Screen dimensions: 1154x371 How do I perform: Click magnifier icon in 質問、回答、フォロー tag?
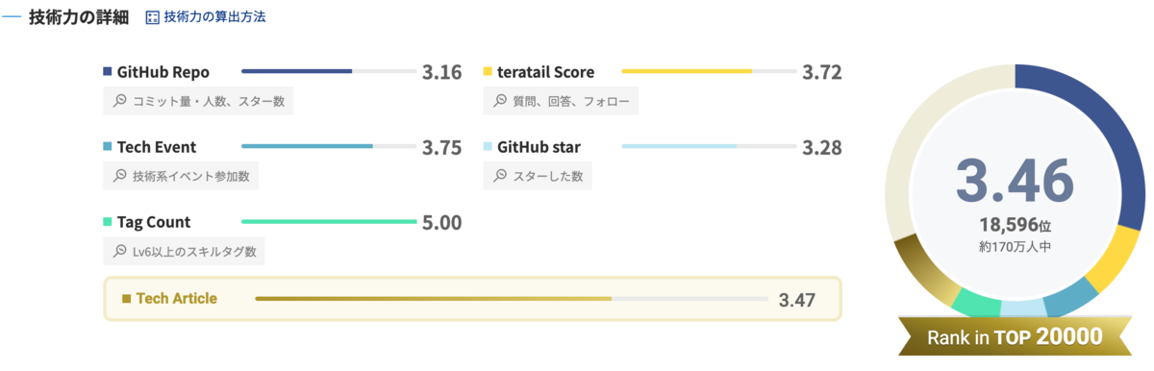(500, 101)
